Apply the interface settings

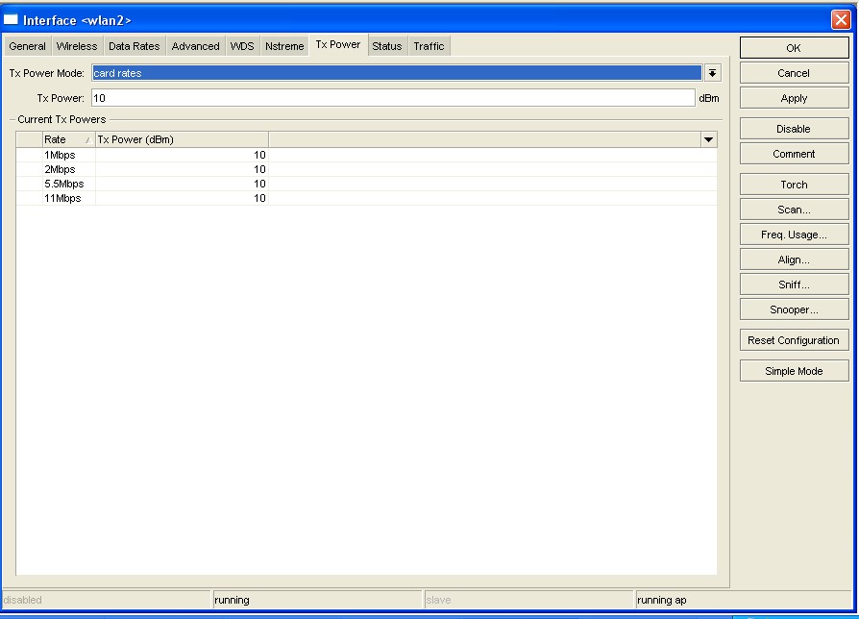point(794,98)
